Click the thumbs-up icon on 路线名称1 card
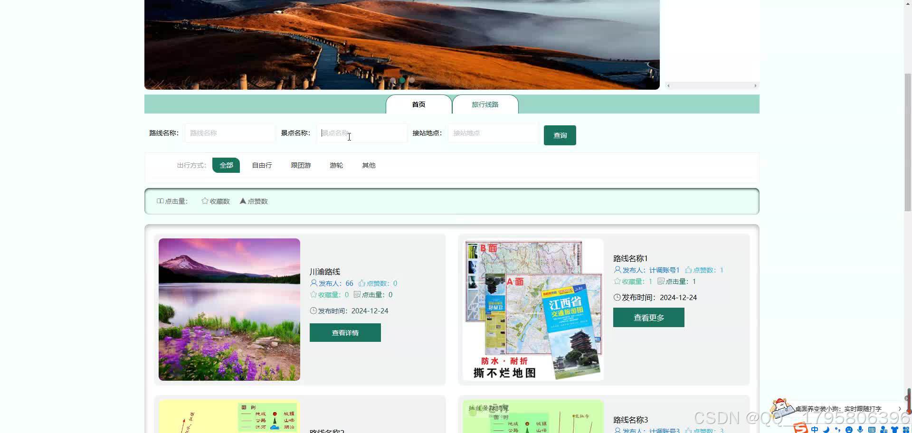 688,270
